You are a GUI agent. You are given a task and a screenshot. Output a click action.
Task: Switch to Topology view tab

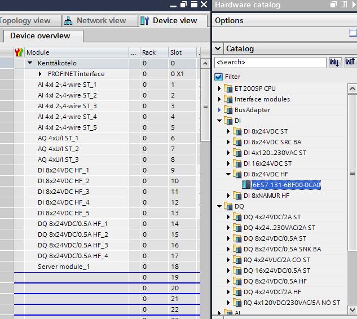tap(30, 21)
